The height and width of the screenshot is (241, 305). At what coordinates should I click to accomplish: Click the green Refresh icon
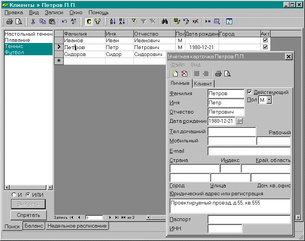click(x=229, y=21)
